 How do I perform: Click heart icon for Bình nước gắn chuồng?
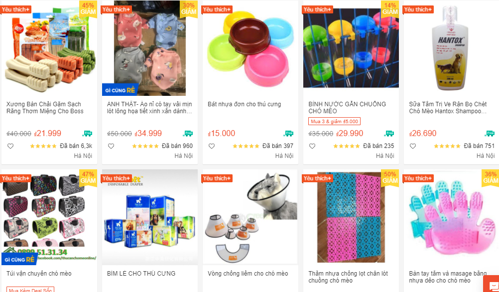(312, 146)
